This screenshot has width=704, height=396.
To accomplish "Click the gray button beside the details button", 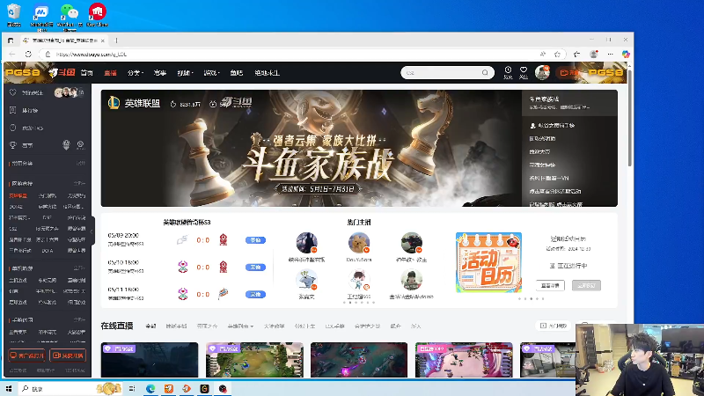I will 586,285.
